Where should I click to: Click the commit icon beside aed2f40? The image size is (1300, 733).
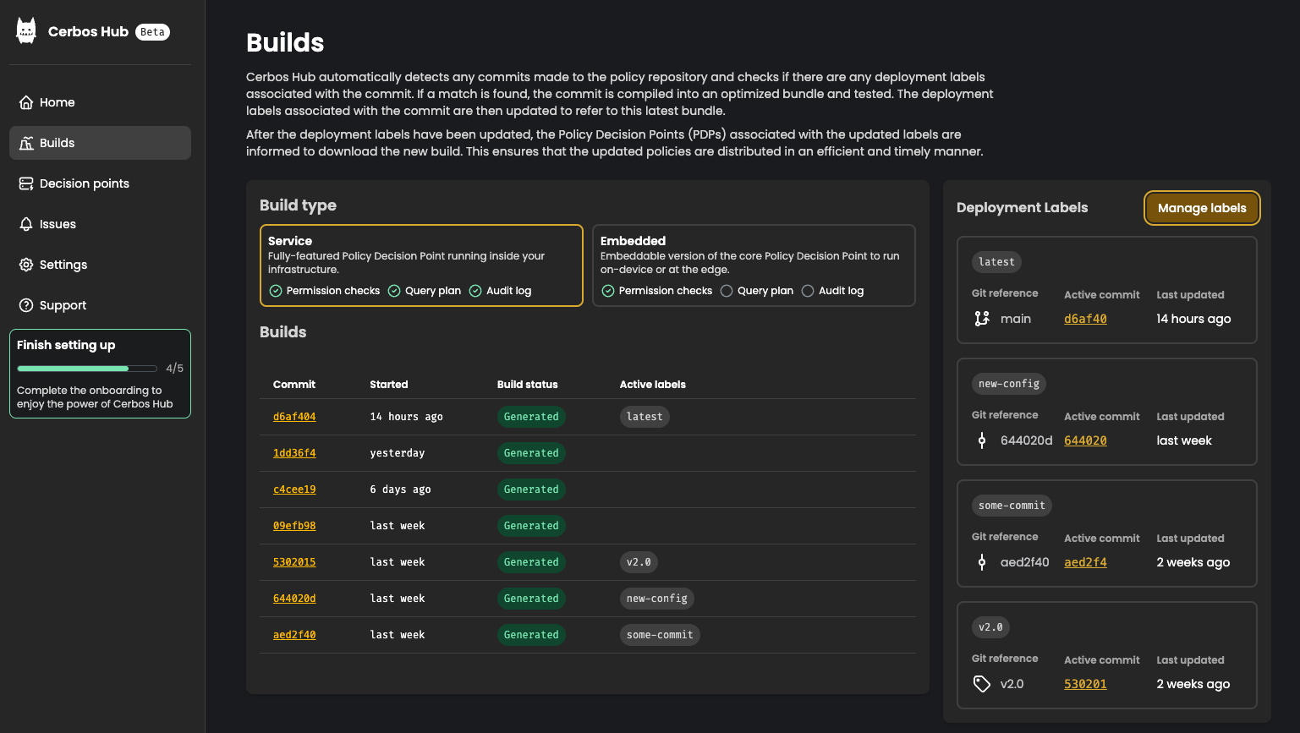pyautogui.click(x=982, y=562)
